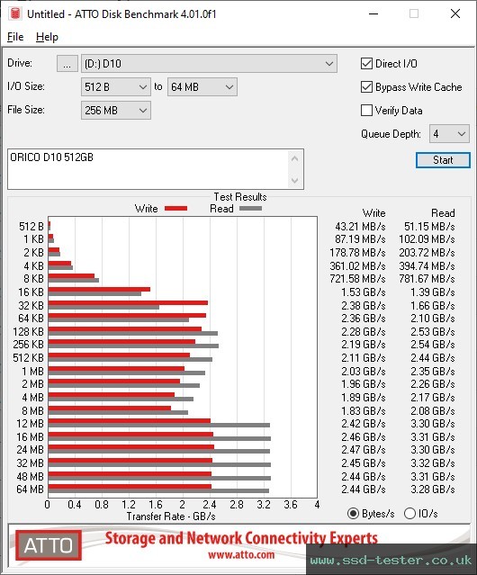The image size is (477, 575).
Task: Click the 128 KB row label in chart
Action: click(x=28, y=332)
